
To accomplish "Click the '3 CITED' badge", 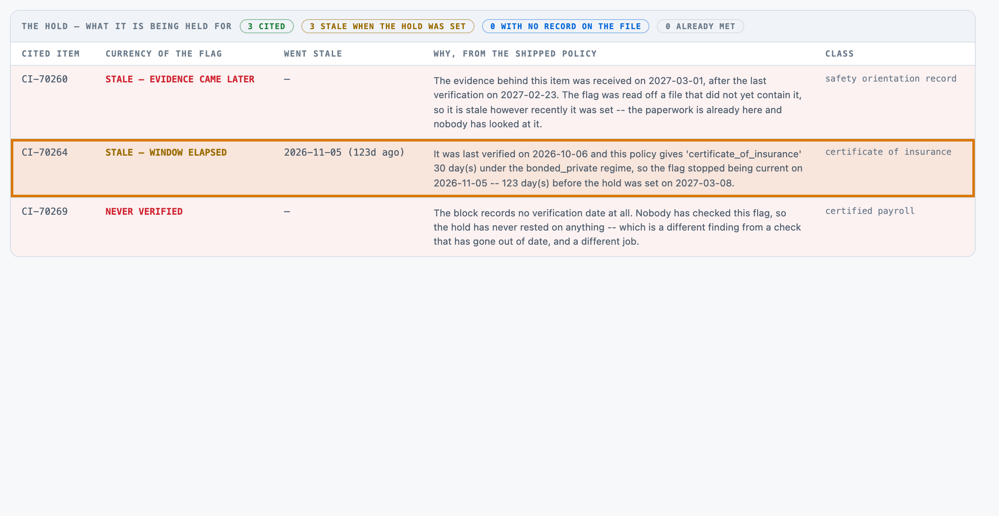I will (267, 26).
